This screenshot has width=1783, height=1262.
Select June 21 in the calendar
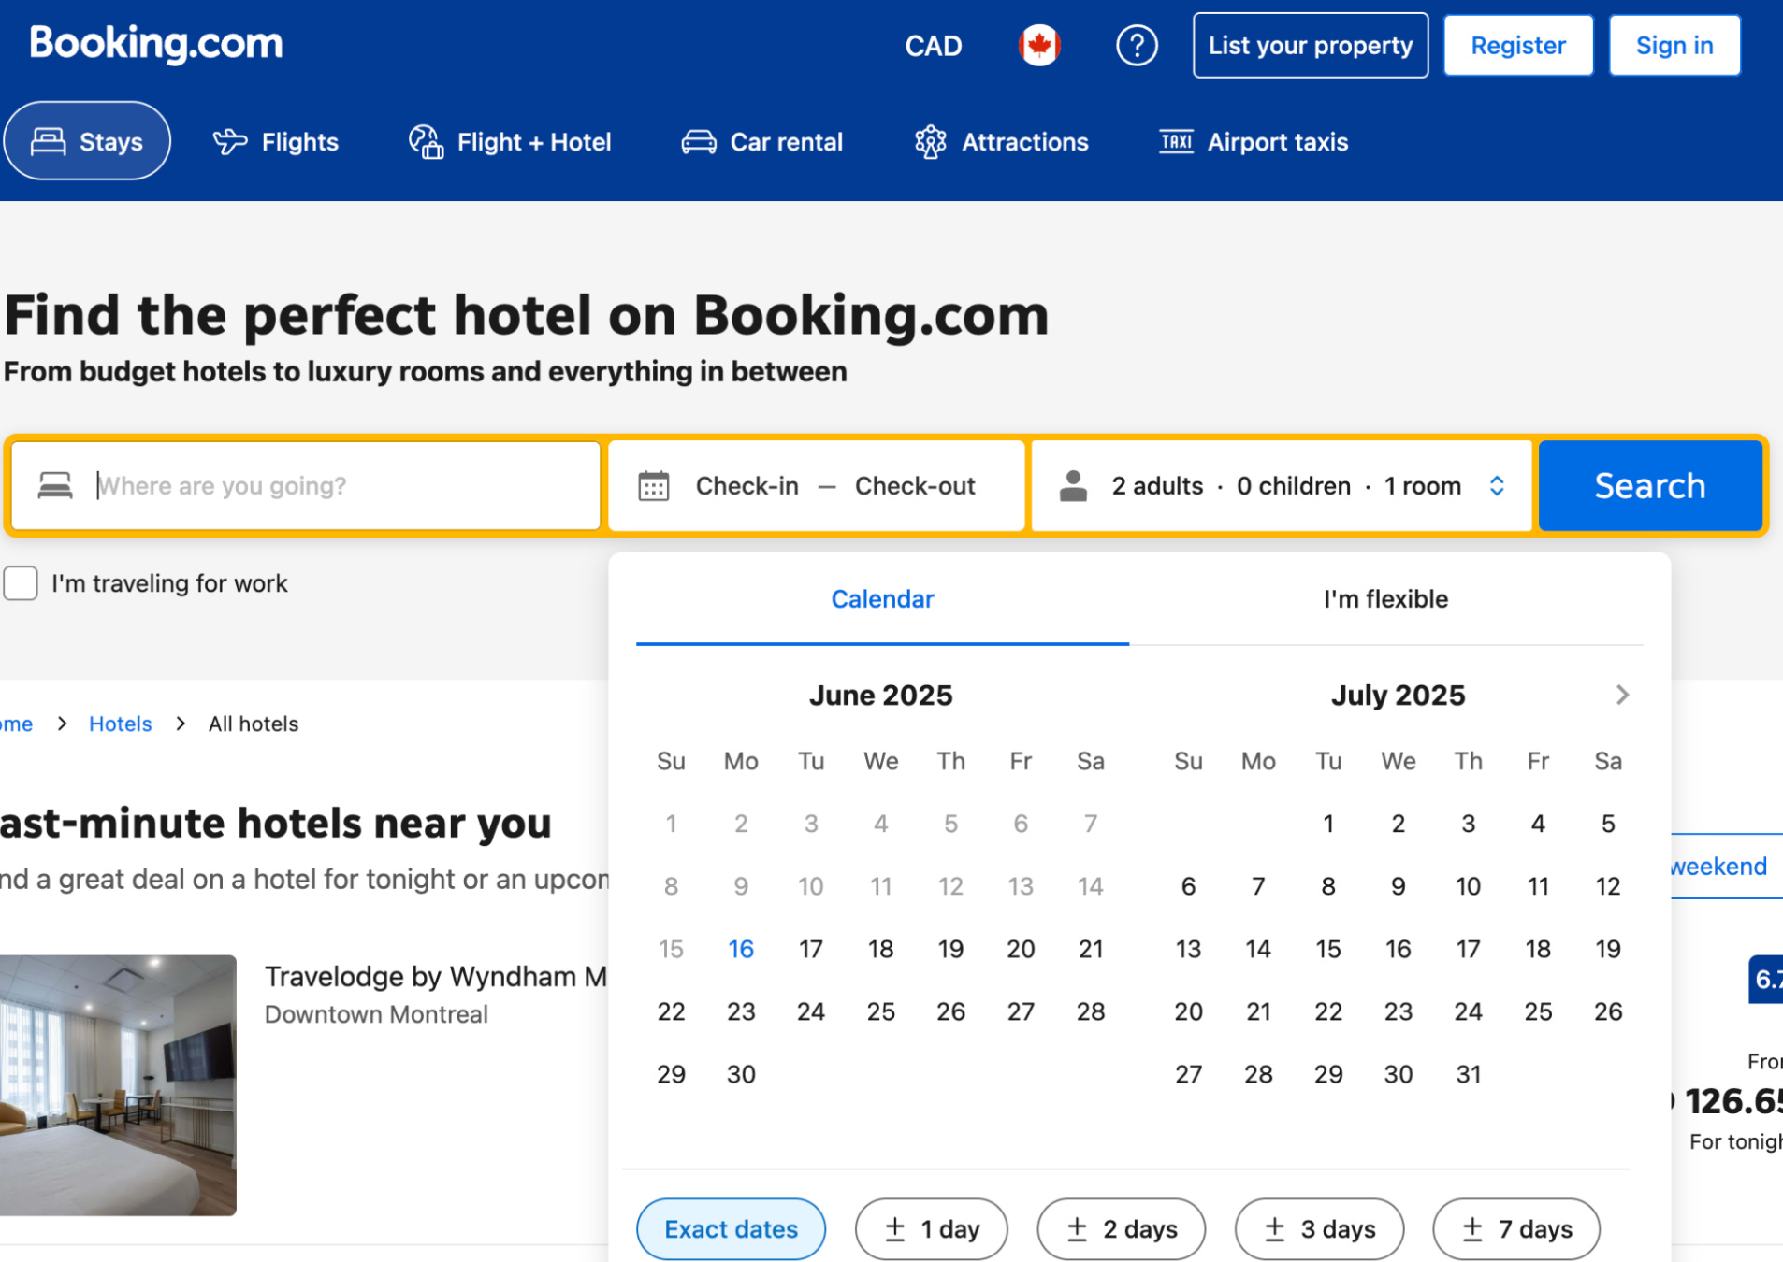(x=1091, y=949)
